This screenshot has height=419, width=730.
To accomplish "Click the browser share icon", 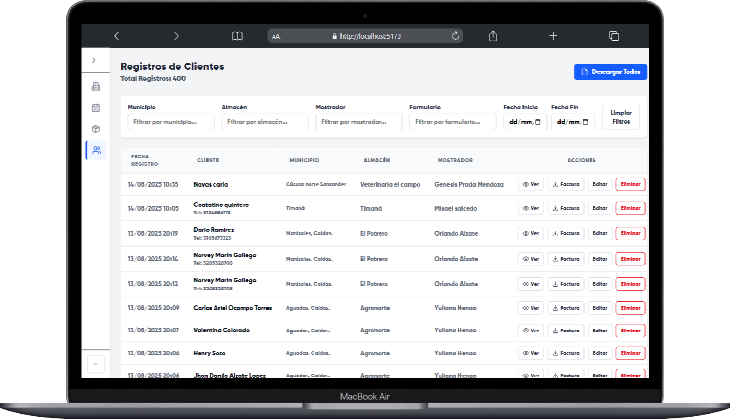I will click(493, 36).
